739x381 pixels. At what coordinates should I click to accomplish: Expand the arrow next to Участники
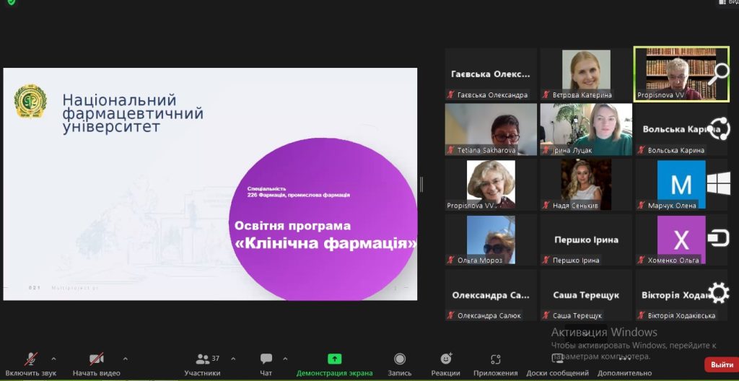[x=233, y=359]
